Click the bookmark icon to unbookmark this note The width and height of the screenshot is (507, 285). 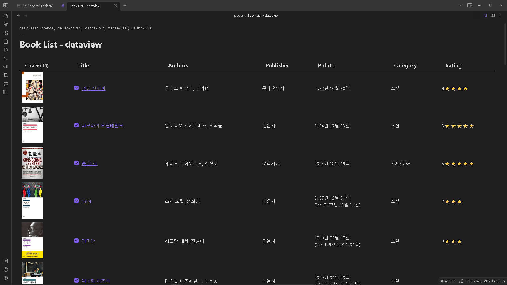485,16
